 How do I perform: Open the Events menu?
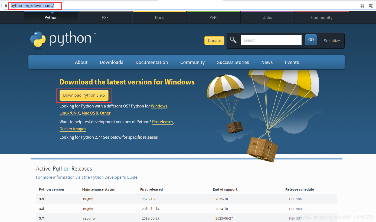(292, 62)
